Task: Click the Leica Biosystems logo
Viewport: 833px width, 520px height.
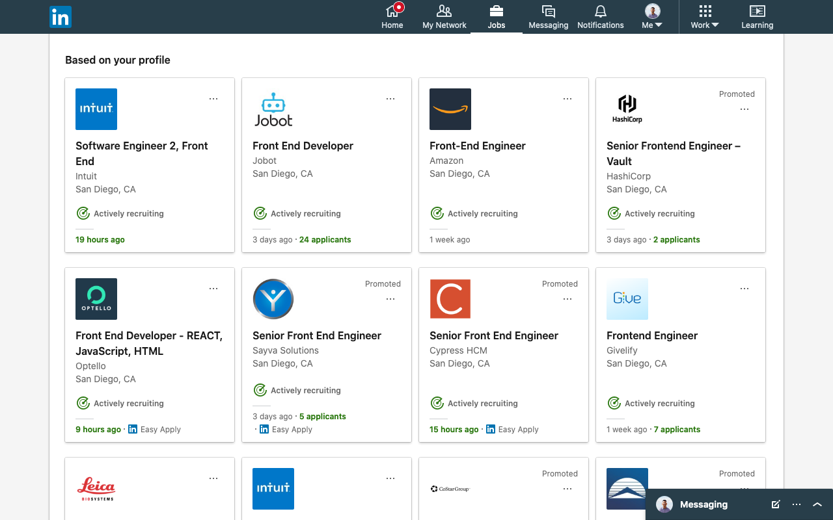Action: [96, 489]
